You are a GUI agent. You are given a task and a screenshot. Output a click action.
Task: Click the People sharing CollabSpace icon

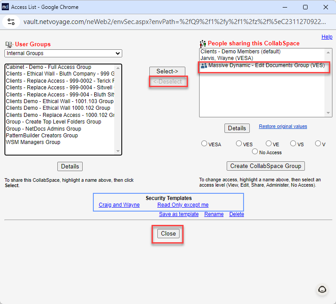coord(203,44)
